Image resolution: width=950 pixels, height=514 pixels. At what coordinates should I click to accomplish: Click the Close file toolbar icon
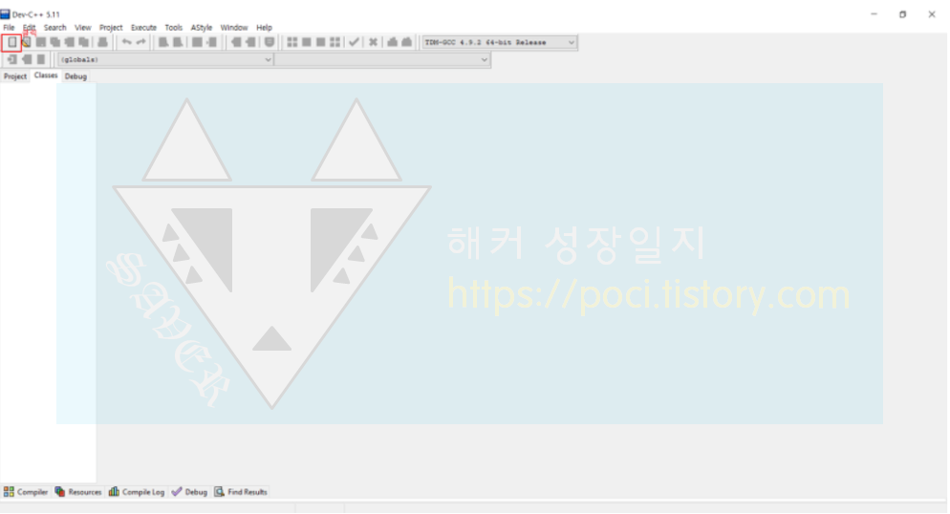coord(69,42)
